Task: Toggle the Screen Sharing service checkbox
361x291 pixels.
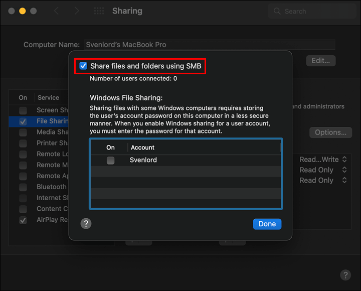Action: [23, 110]
